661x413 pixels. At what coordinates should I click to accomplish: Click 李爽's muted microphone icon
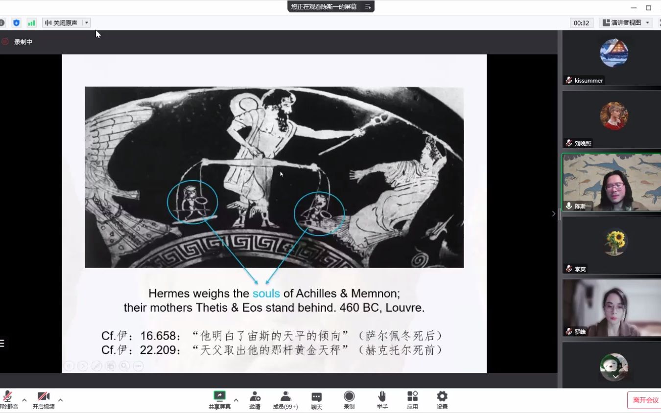(x=569, y=269)
